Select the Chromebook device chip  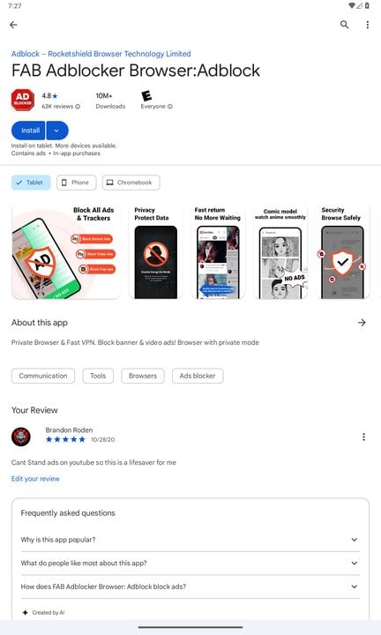131,183
